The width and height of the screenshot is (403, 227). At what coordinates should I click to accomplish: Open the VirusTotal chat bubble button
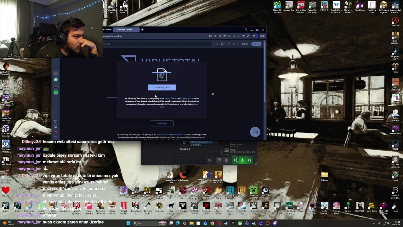coord(255,132)
